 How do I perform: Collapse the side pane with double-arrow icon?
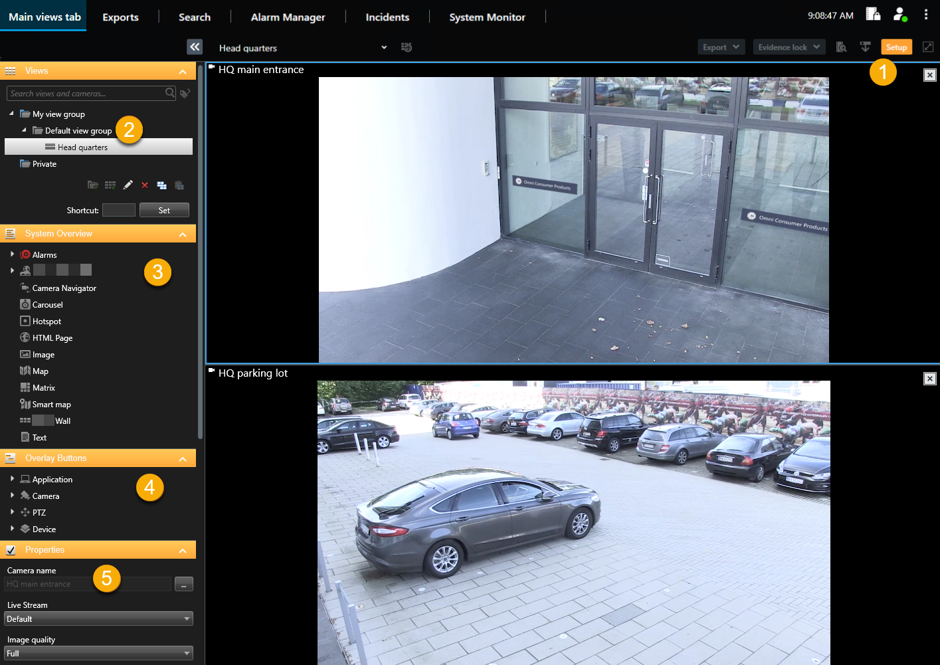pos(195,47)
